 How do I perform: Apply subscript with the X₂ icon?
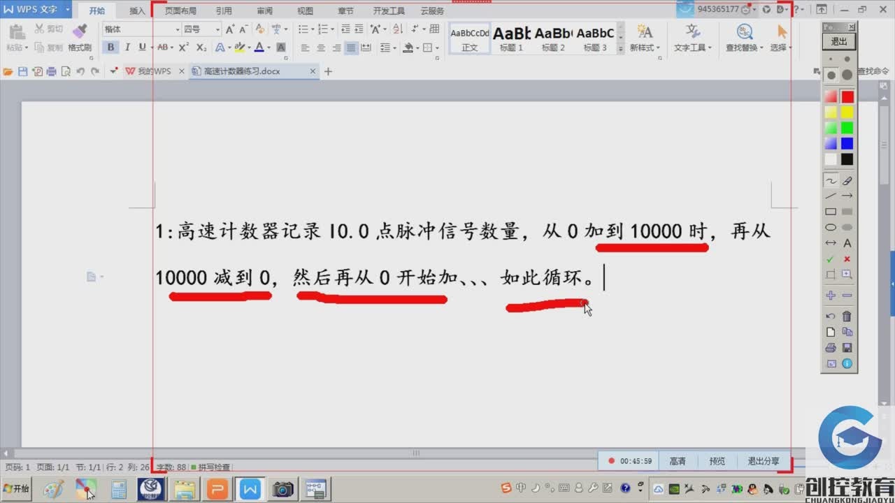(201, 48)
